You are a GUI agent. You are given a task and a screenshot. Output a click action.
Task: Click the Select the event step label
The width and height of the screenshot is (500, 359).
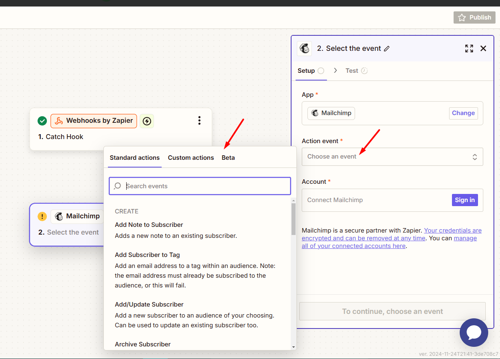pos(73,233)
